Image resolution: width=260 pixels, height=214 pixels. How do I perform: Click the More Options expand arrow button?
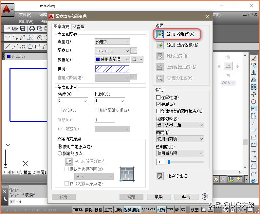pyautogui.click(x=205, y=197)
